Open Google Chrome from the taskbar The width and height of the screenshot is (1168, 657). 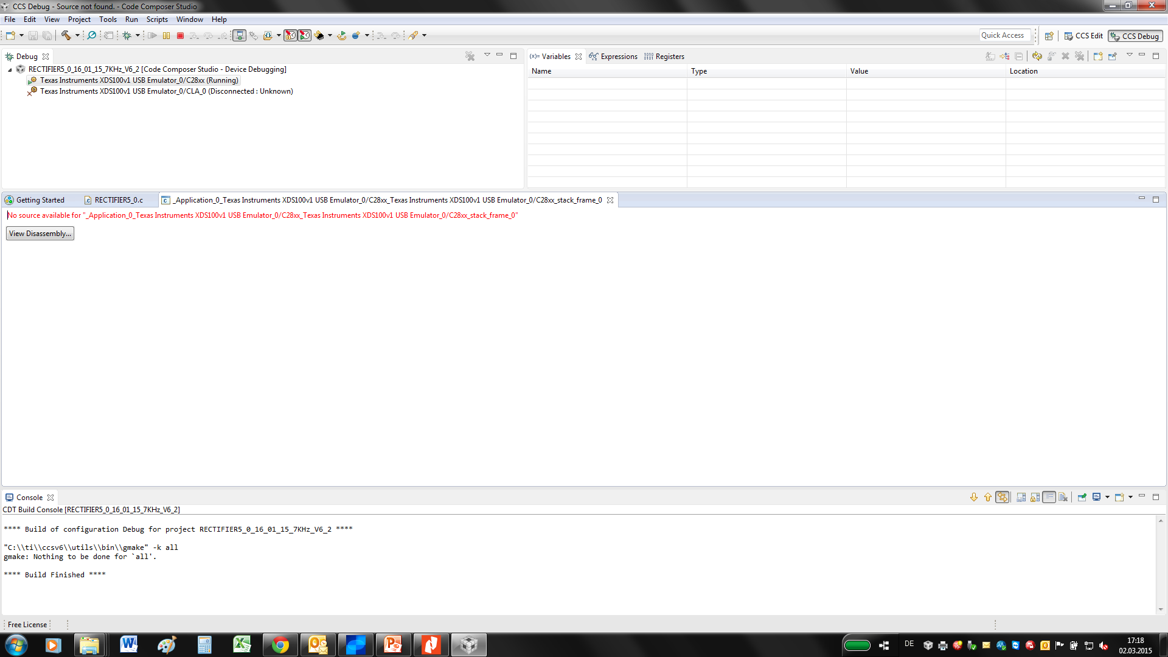(x=280, y=645)
